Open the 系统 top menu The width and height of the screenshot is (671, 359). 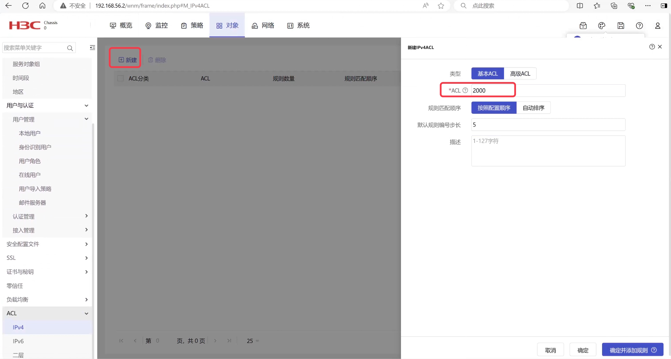(x=298, y=25)
